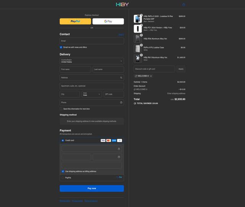Open the State dropdown
Screen dimensions: 245x207
coord(92,94)
